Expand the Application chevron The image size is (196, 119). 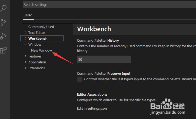[25, 62]
